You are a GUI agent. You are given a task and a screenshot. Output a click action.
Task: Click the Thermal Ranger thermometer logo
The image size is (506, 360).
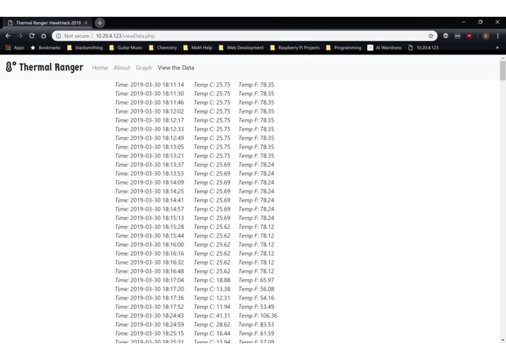point(11,67)
